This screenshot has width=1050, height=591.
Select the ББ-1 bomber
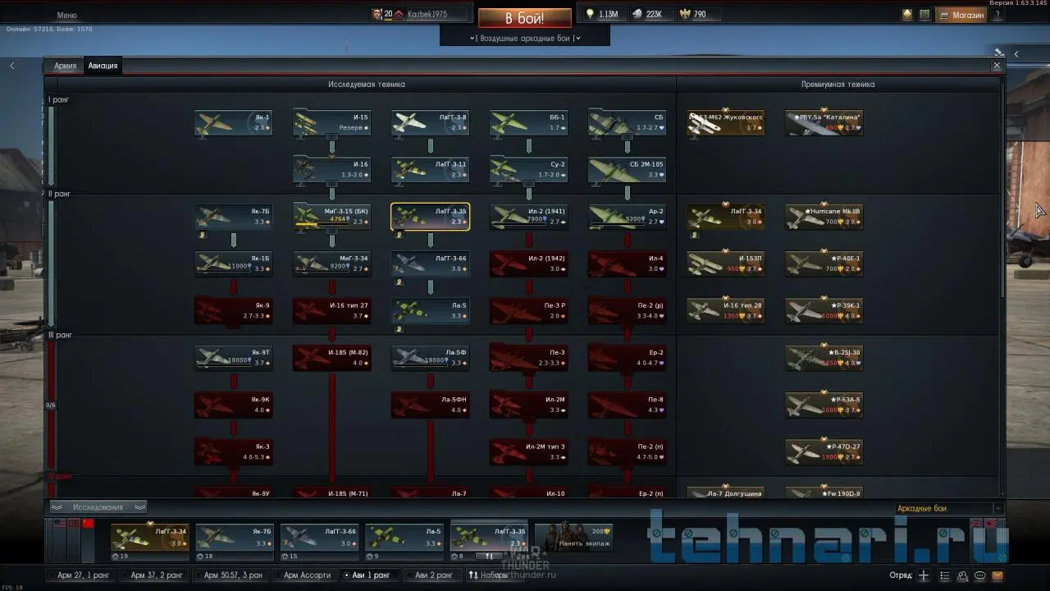coord(529,122)
